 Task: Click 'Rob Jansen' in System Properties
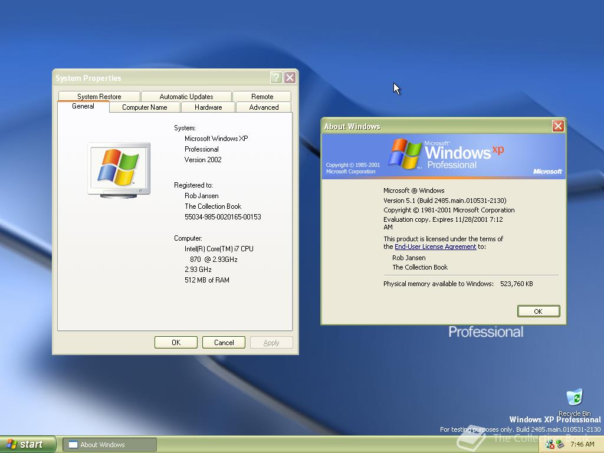pos(202,196)
